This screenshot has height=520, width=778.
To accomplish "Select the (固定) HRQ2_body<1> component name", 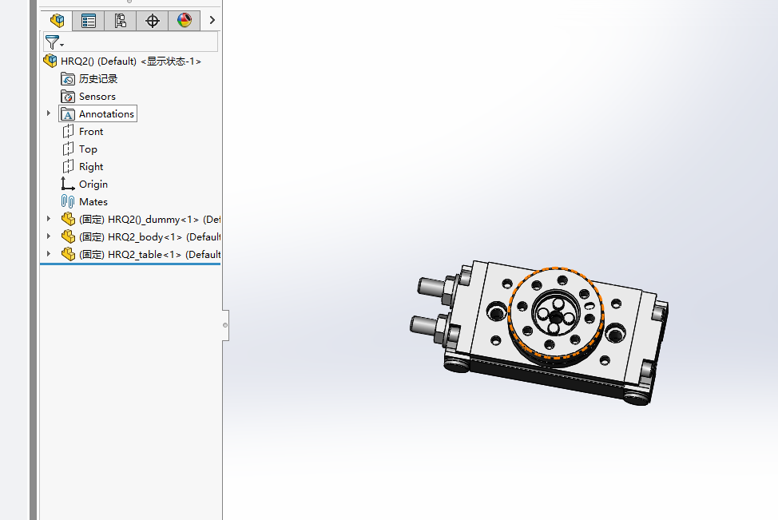I will [x=149, y=237].
